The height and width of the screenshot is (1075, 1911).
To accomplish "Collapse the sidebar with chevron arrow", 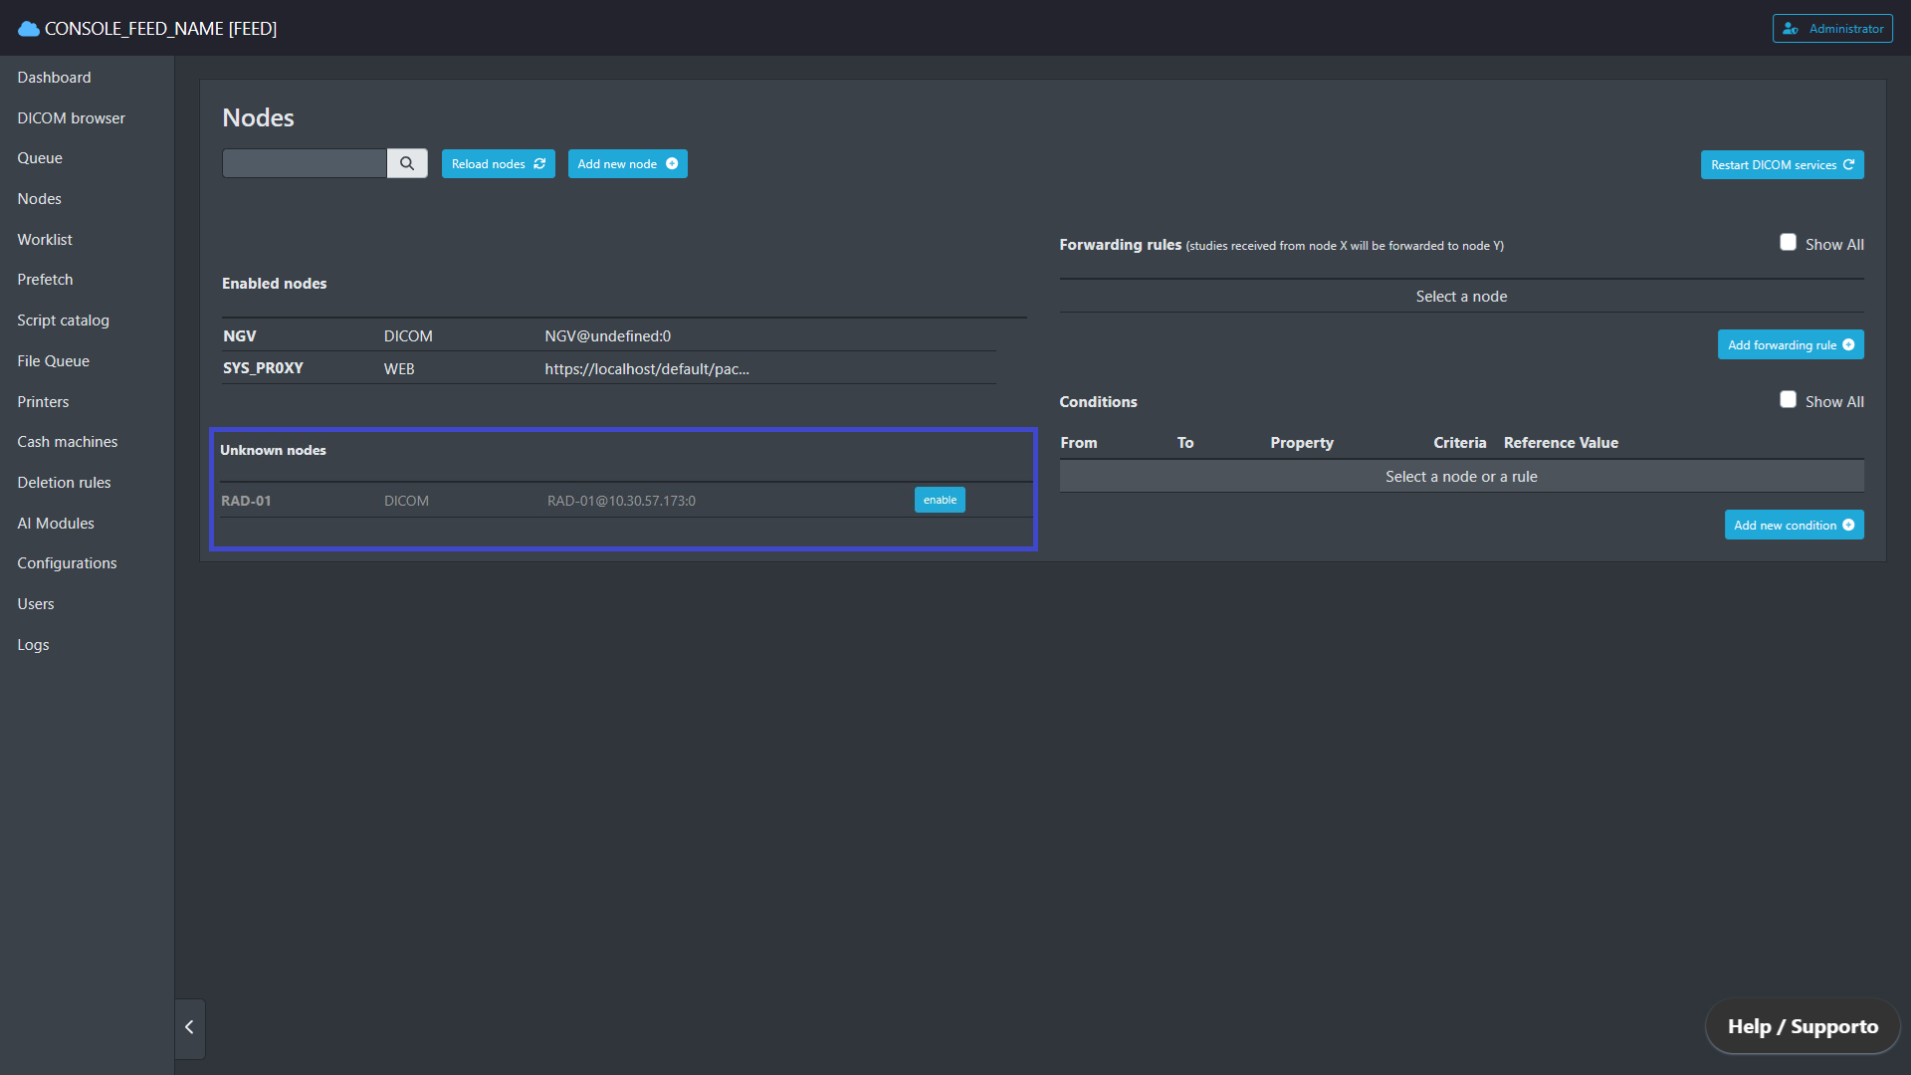I will point(189,1027).
